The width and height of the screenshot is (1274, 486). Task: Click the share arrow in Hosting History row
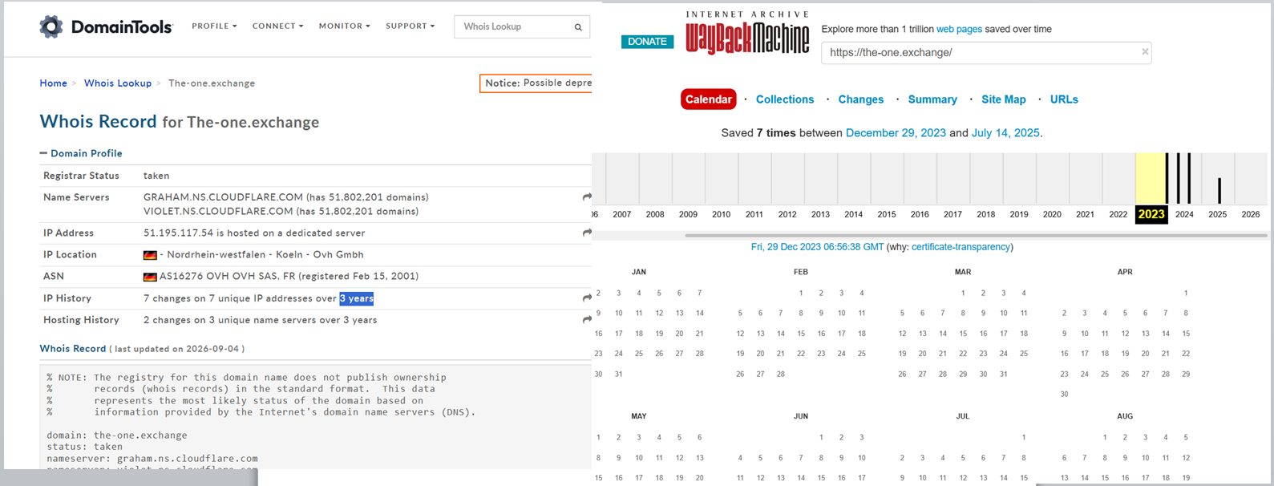587,320
